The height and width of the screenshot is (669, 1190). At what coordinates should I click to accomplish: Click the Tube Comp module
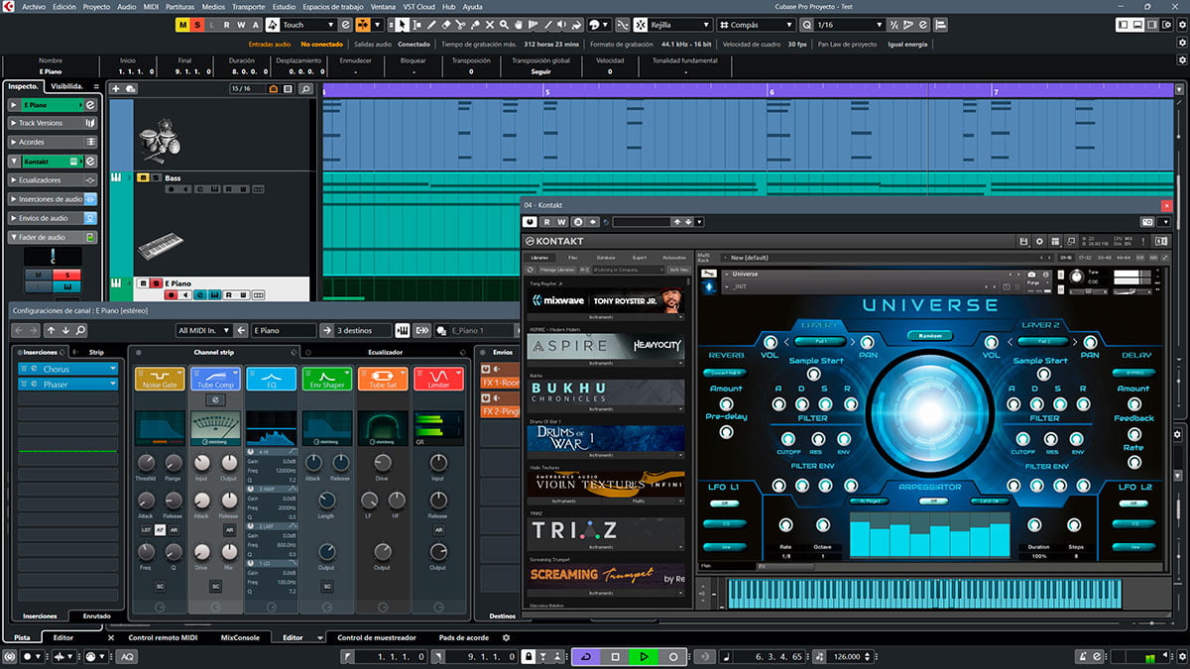point(215,379)
